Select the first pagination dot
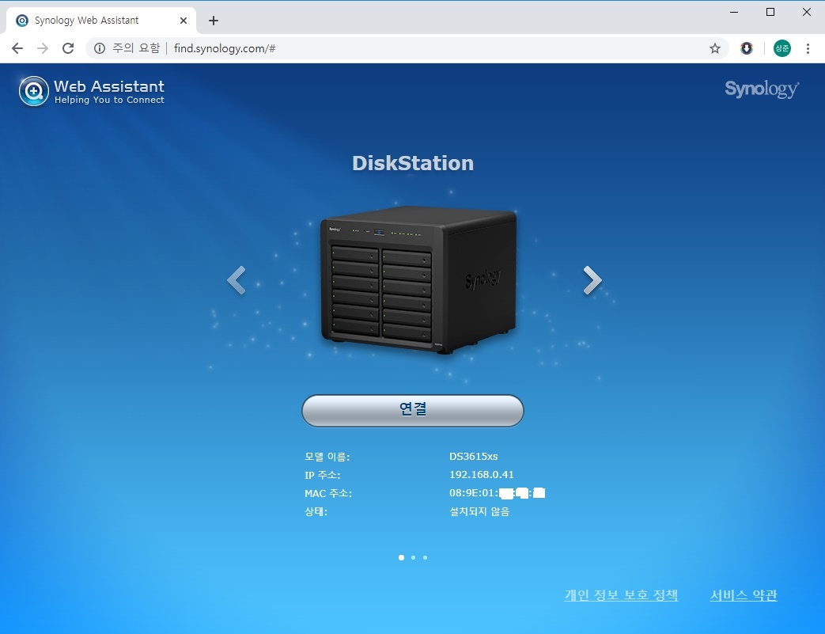The image size is (825, 634). pyautogui.click(x=402, y=557)
